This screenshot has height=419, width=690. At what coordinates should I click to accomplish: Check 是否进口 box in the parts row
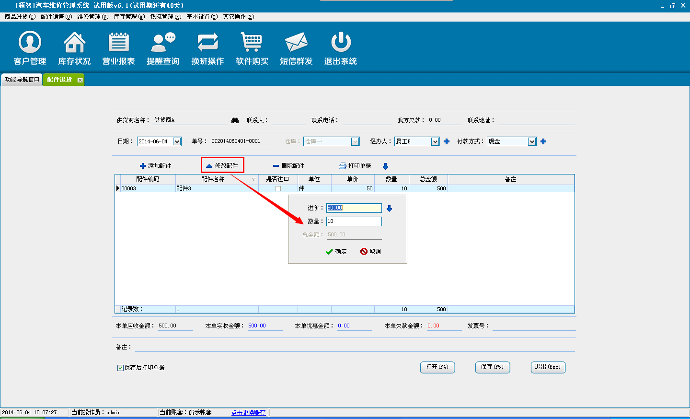(x=278, y=188)
